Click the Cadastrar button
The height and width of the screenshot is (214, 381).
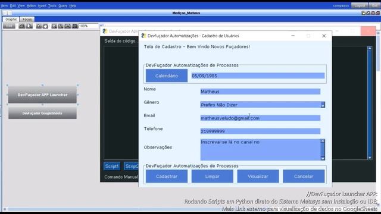click(167, 177)
